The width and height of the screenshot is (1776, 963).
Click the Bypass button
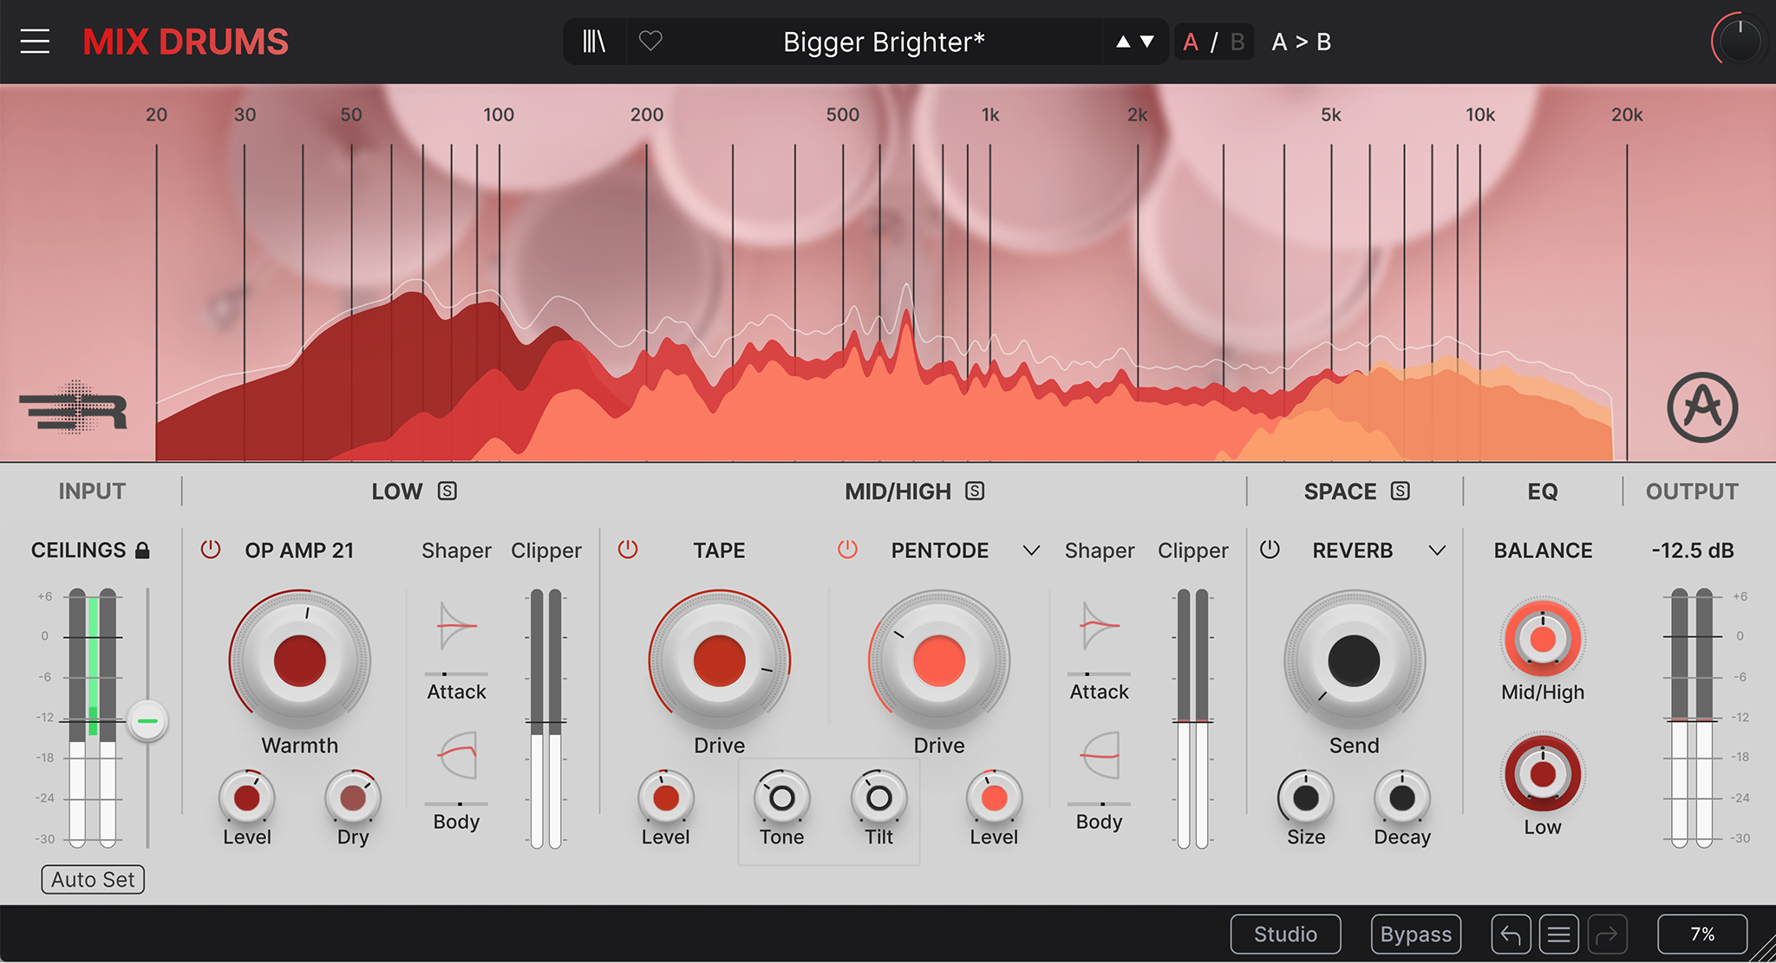click(x=1415, y=934)
